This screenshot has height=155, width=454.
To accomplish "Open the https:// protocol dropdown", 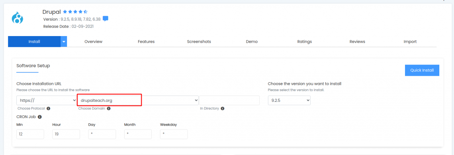I will pyautogui.click(x=47, y=100).
